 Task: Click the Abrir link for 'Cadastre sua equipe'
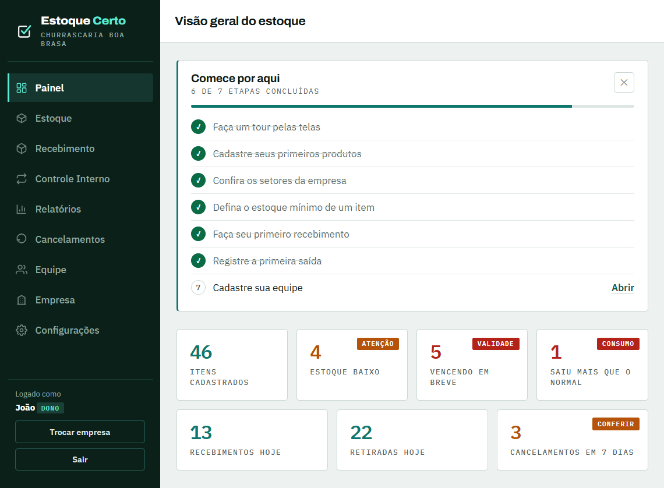(x=623, y=288)
